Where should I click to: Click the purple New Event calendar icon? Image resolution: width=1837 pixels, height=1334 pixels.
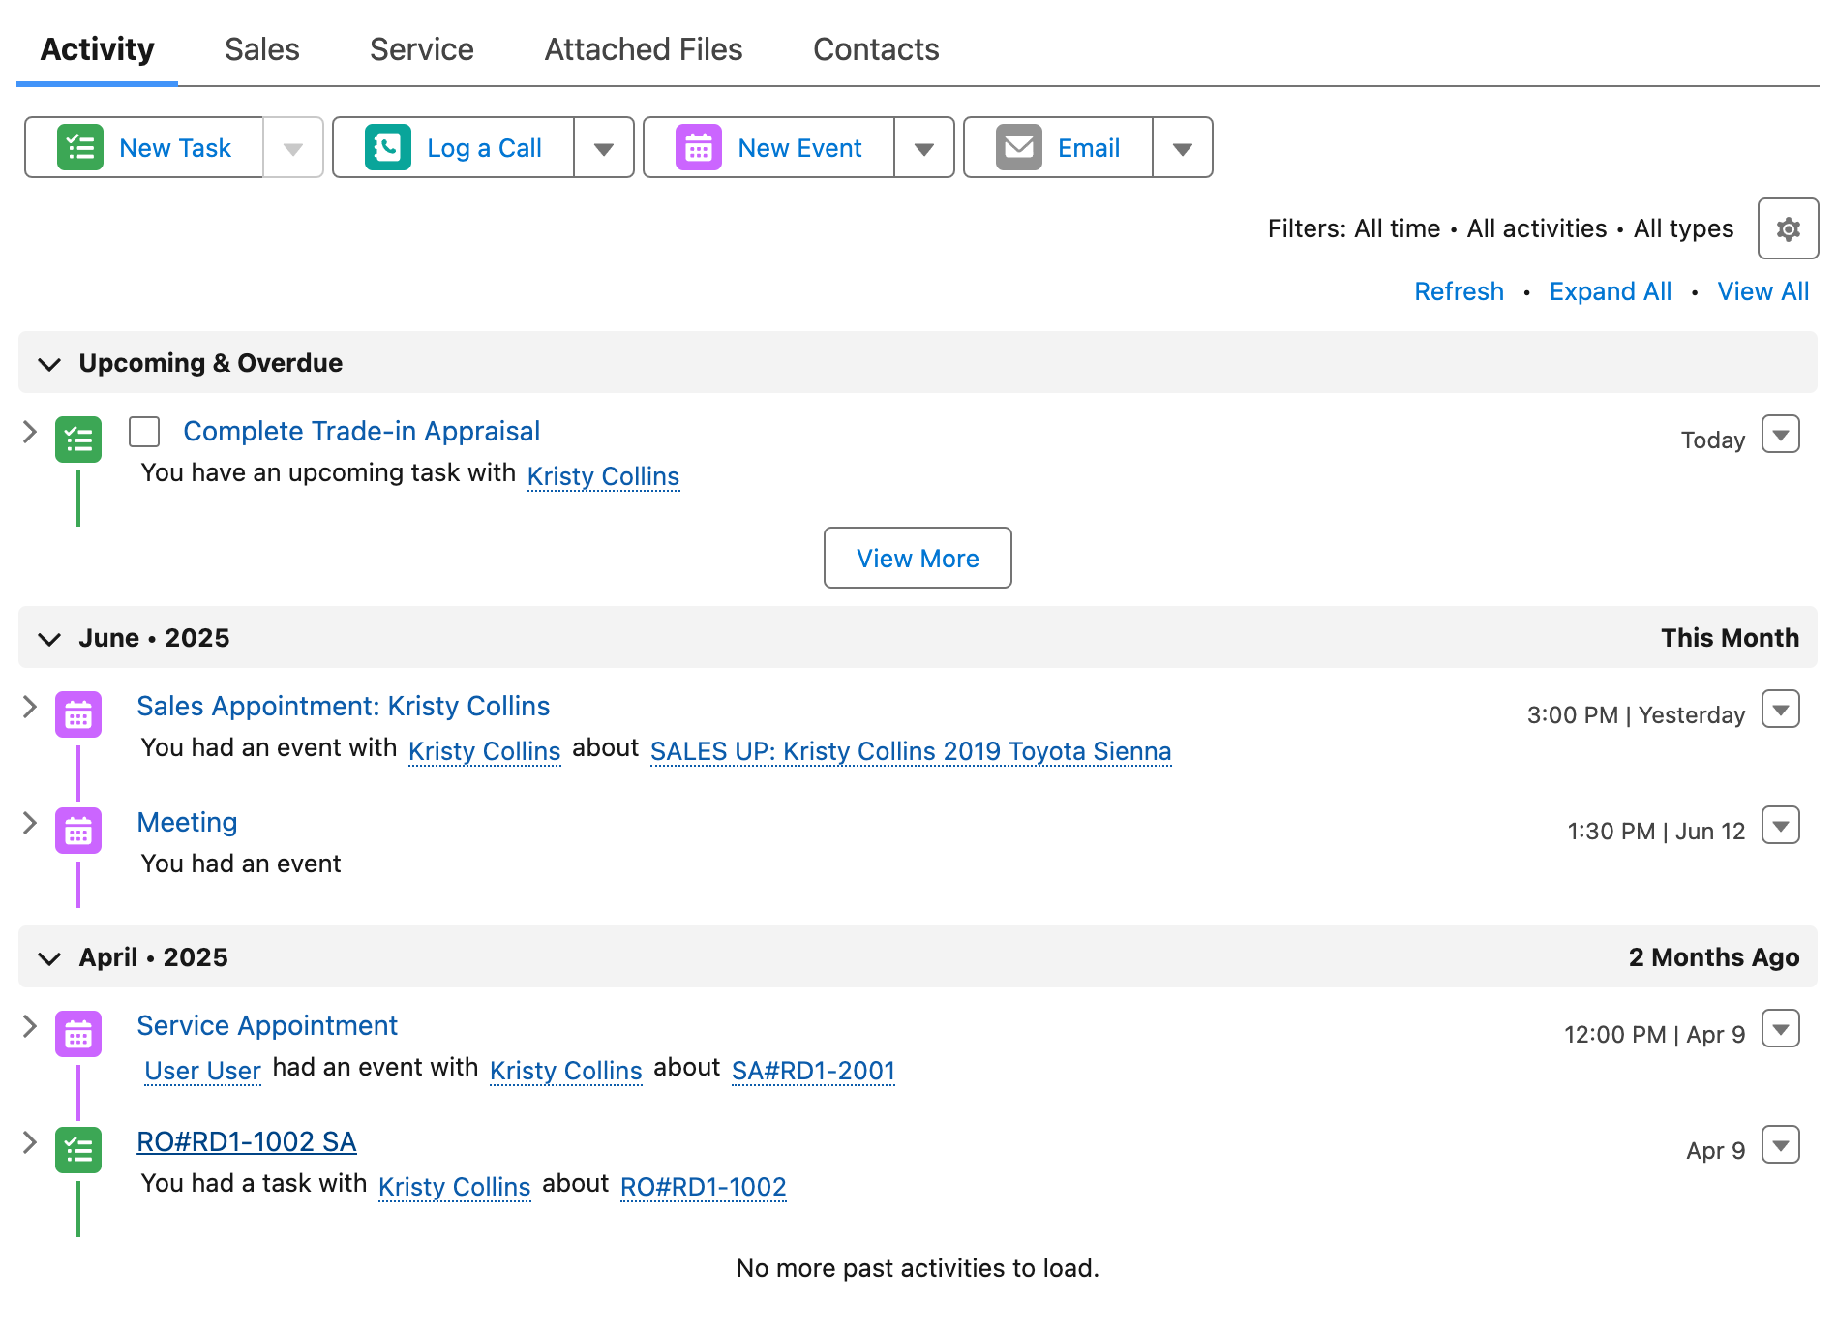coord(698,147)
